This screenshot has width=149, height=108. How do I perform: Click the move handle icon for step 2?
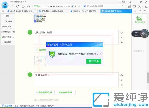click(x=122, y=33)
